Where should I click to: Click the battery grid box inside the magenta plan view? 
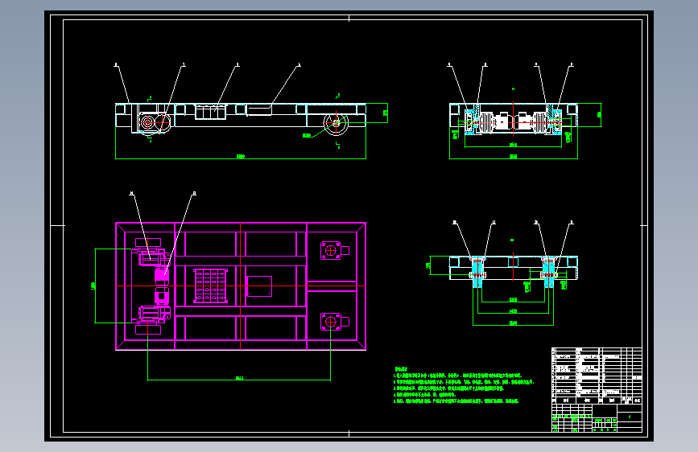(x=211, y=286)
